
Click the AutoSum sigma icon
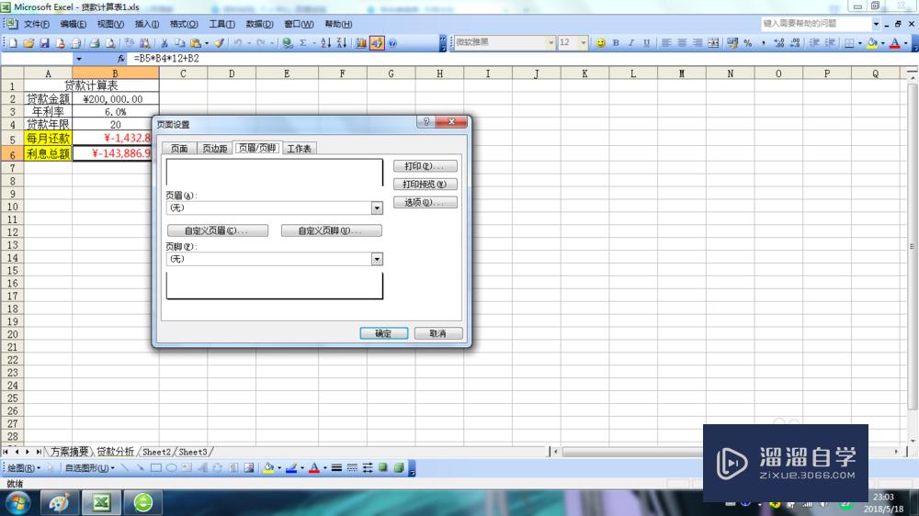[303, 43]
